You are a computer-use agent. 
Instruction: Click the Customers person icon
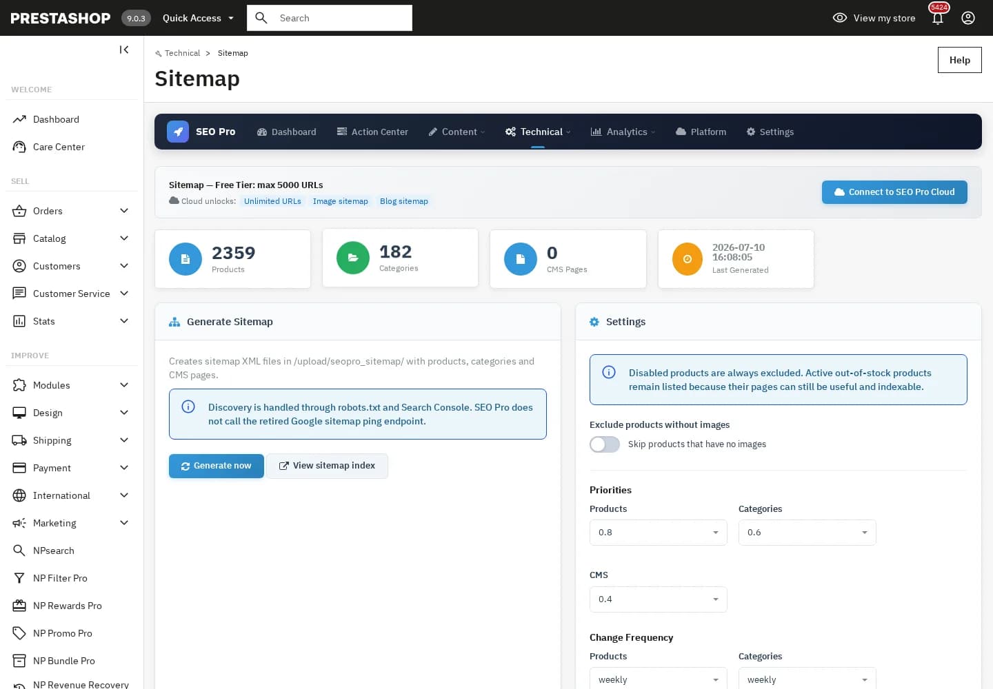pyautogui.click(x=19, y=266)
